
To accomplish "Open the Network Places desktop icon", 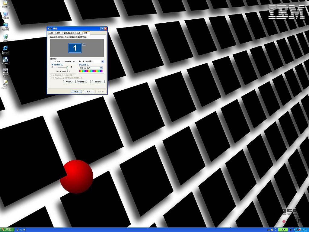I will coord(5,27).
